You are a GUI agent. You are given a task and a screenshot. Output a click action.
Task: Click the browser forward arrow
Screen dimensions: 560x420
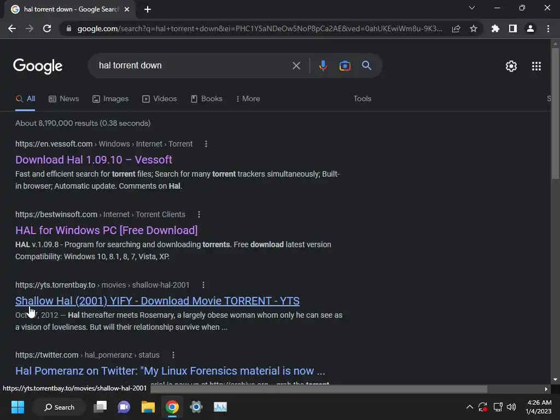click(30, 28)
